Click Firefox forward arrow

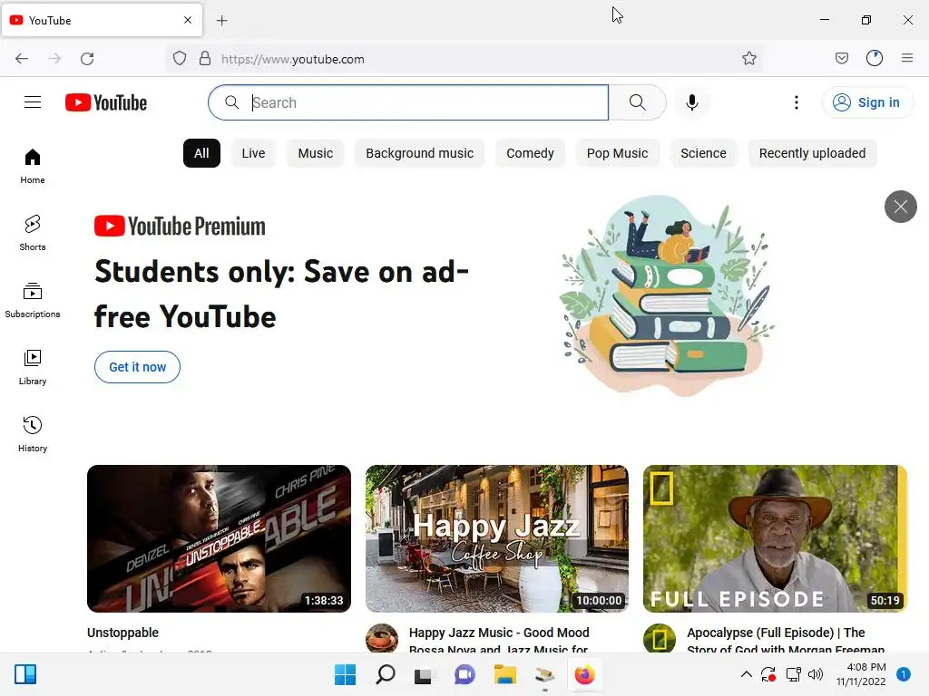tap(54, 59)
